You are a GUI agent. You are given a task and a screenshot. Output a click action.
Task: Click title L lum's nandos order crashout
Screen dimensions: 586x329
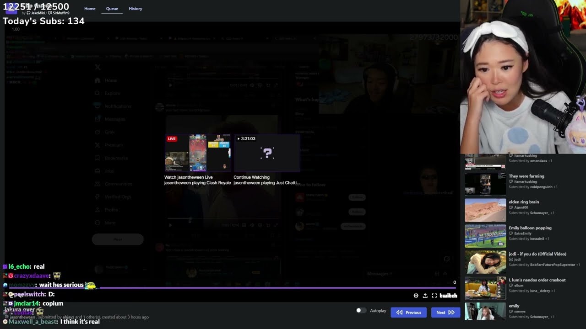coord(537,280)
